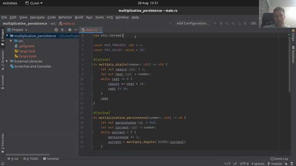296x166 pixels.
Task: Open the Navigate menu
Action: (x=37, y=17)
